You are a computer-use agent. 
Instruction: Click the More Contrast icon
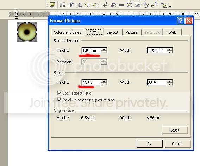click(x=70, y=5)
